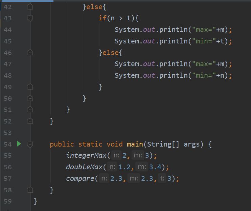
Task: Click line number 57 gutter to toggle breakpoint
Action: [8, 178]
